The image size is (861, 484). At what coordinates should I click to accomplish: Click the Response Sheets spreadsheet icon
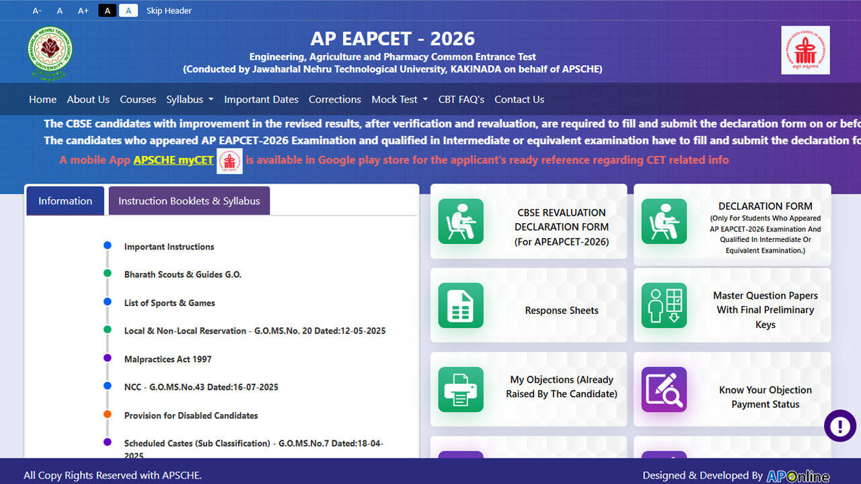tap(461, 305)
